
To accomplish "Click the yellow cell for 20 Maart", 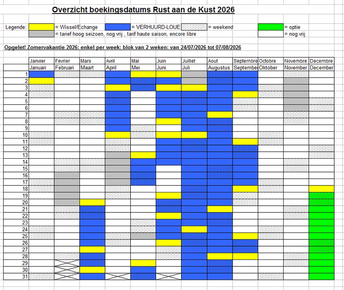I will click(93, 202).
